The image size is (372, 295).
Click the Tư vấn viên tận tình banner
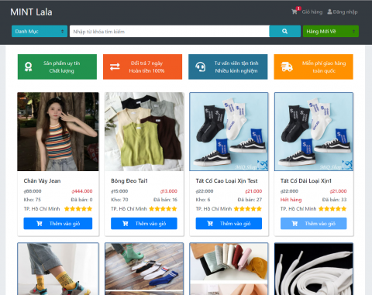tap(228, 67)
